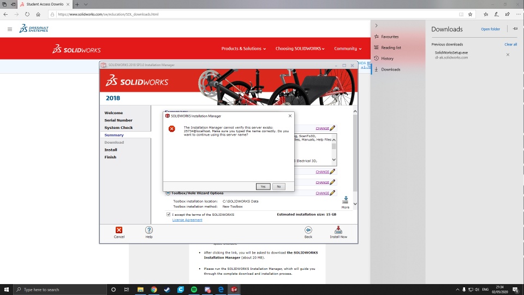Collapse Toolbox/Hole Wizard Options section
524x295 pixels.
point(168,193)
